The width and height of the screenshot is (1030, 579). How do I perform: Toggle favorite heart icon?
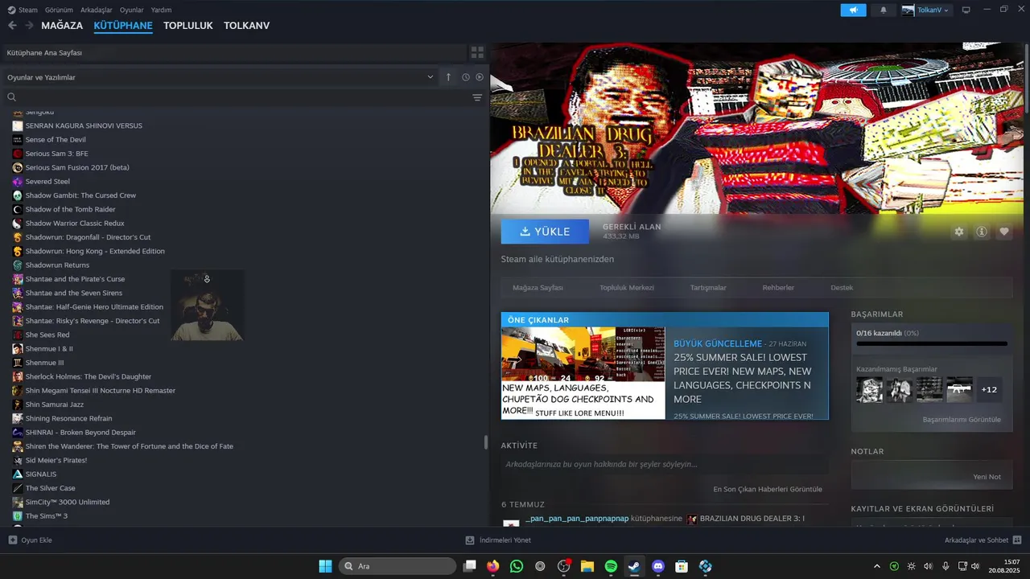pos(1004,232)
